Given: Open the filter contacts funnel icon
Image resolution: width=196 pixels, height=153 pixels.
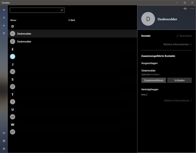Looking at the screenshot, I should pos(4,34).
